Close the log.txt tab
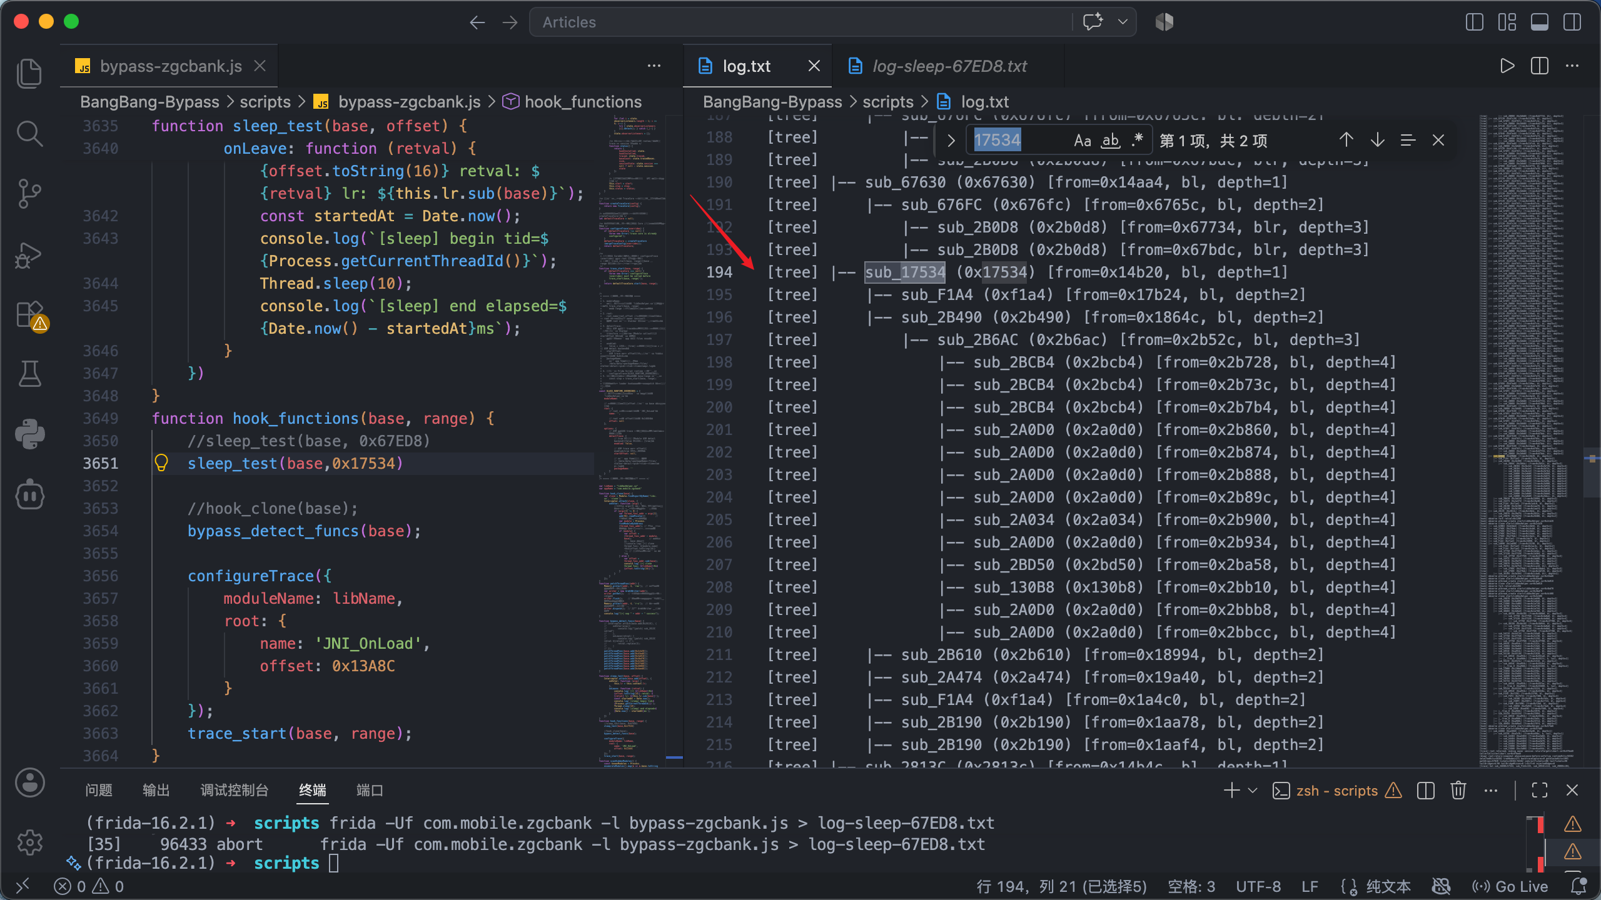The width and height of the screenshot is (1601, 900). pos(814,66)
